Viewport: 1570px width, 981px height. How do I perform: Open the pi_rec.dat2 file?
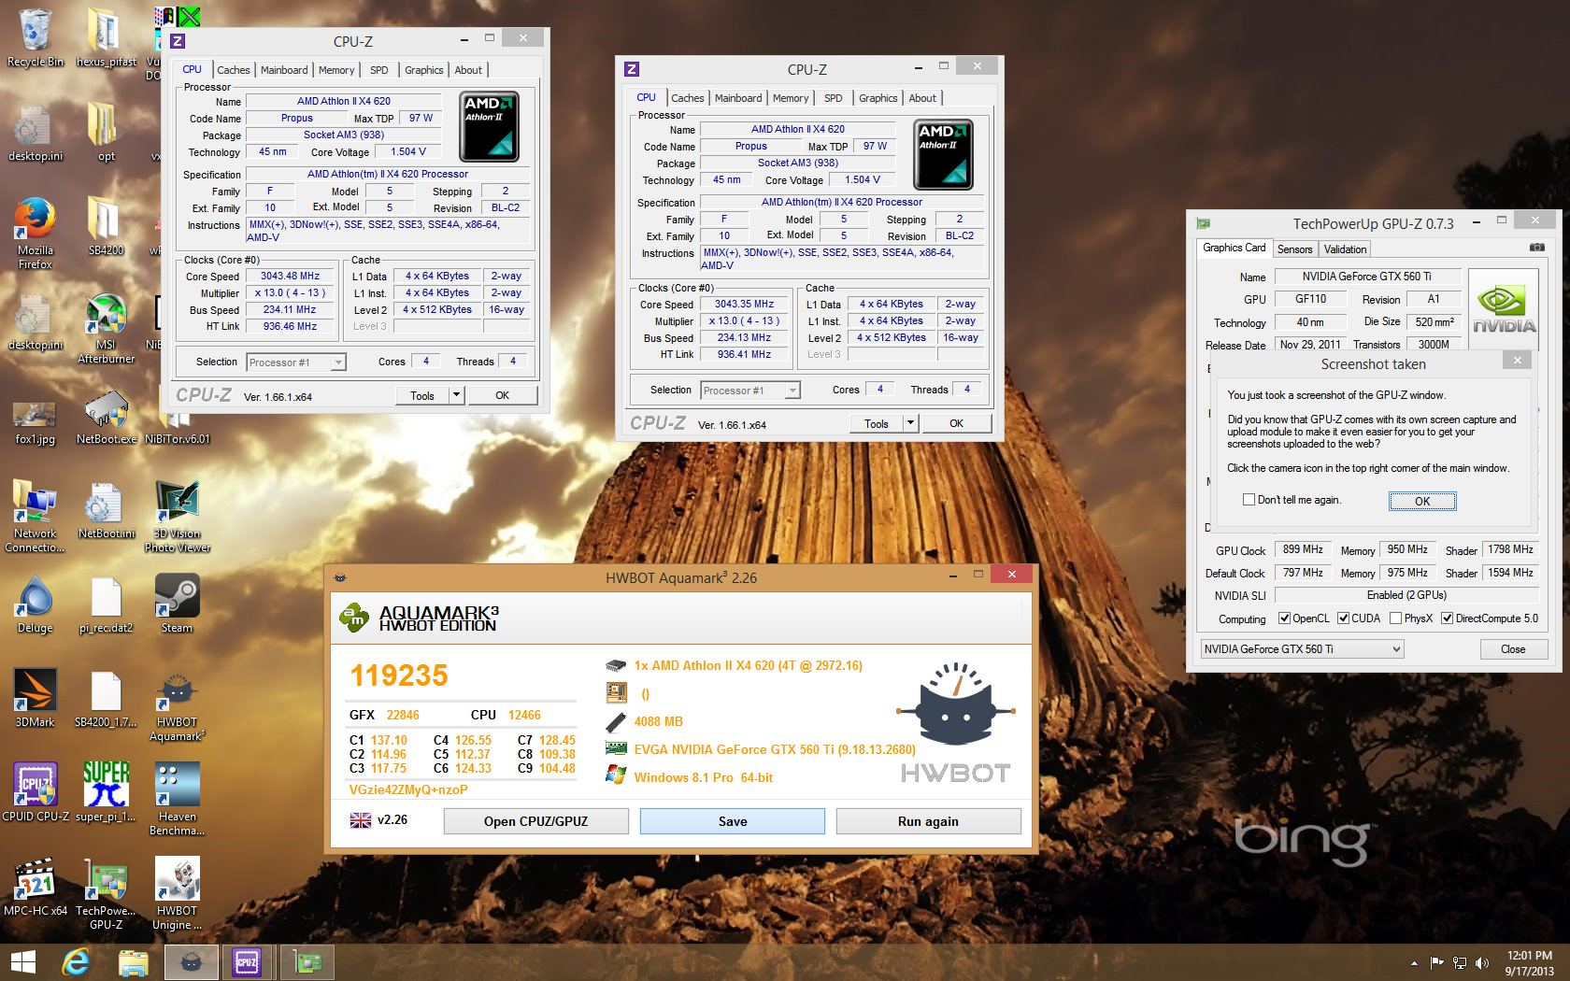(106, 604)
